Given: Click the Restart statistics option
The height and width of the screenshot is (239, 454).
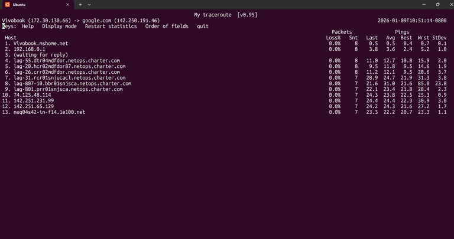Looking at the screenshot, I should pos(111,27).
